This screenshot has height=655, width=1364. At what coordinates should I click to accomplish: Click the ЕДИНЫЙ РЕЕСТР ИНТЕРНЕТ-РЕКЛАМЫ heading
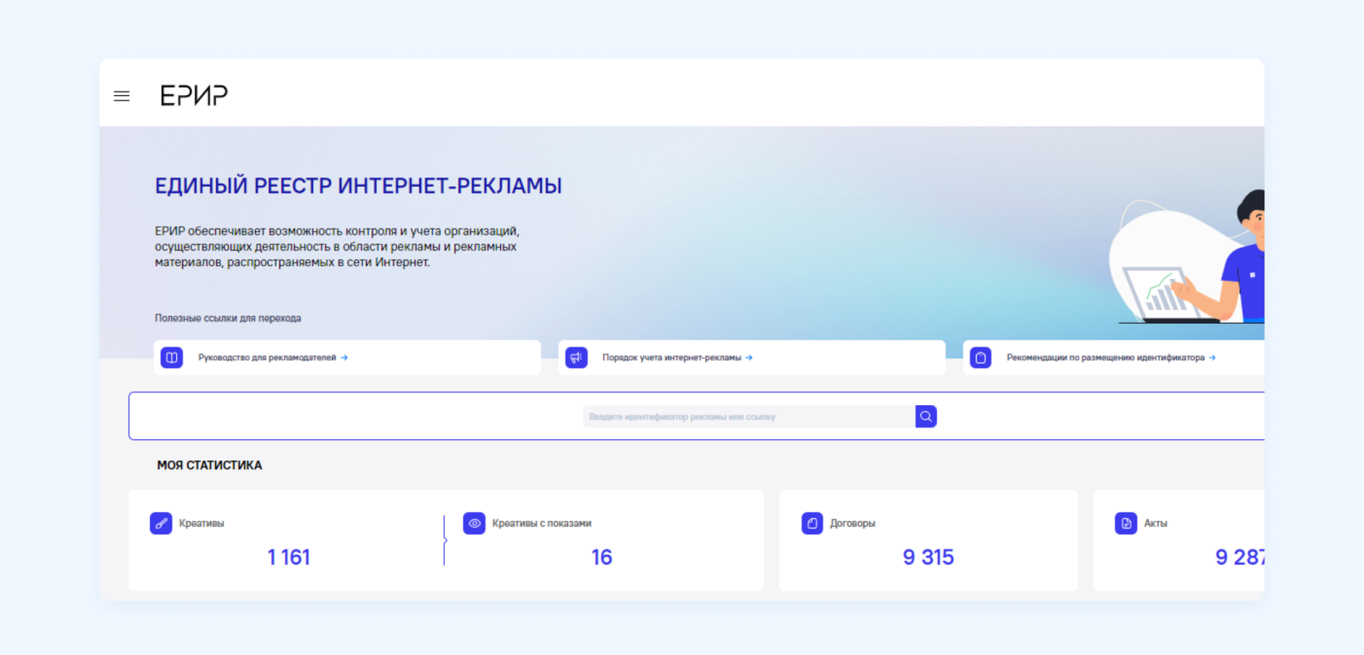tap(358, 186)
